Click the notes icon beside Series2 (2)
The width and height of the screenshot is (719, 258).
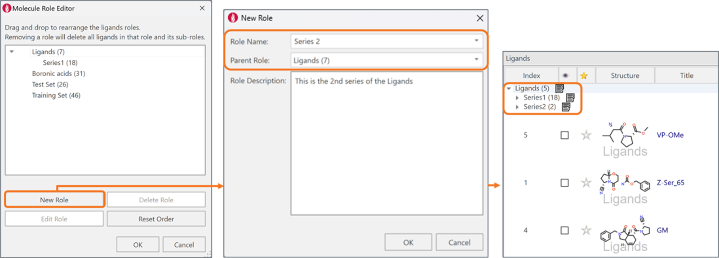click(566, 107)
